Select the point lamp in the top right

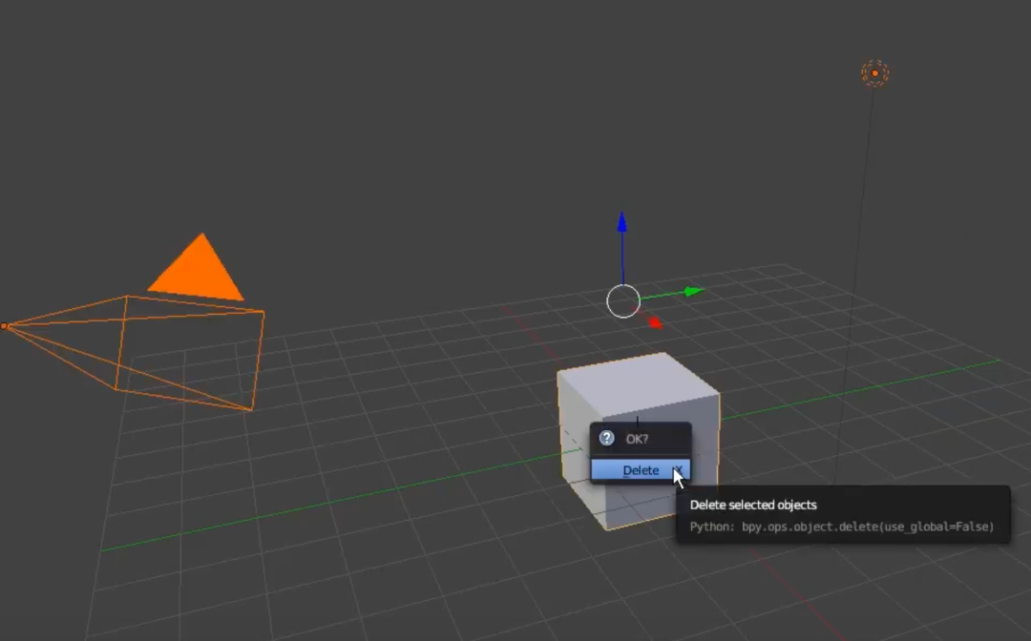click(x=874, y=72)
